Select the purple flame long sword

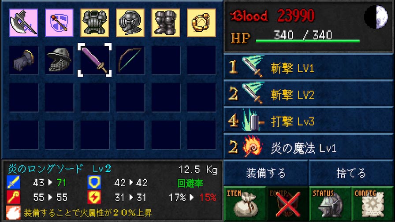click(95, 60)
